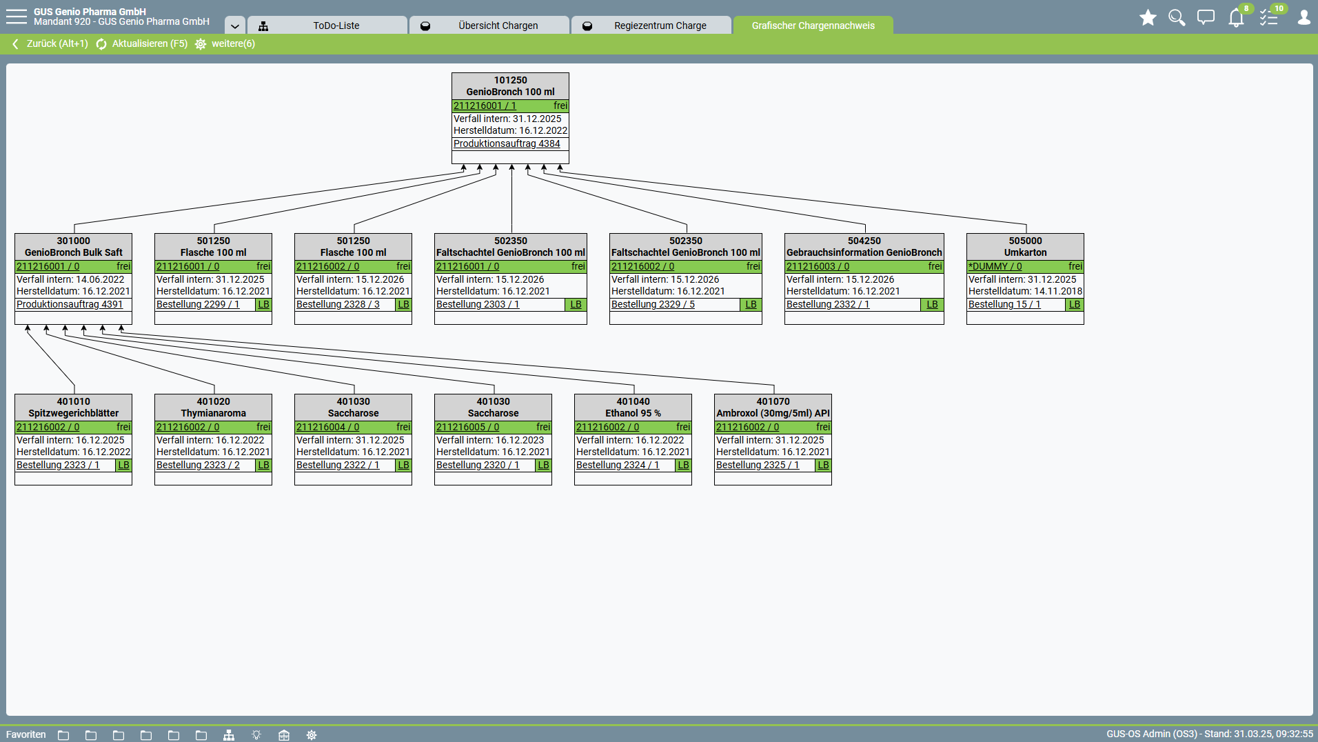Select the 301000 GenioBronch Bulk Saft node header

pyautogui.click(x=73, y=247)
